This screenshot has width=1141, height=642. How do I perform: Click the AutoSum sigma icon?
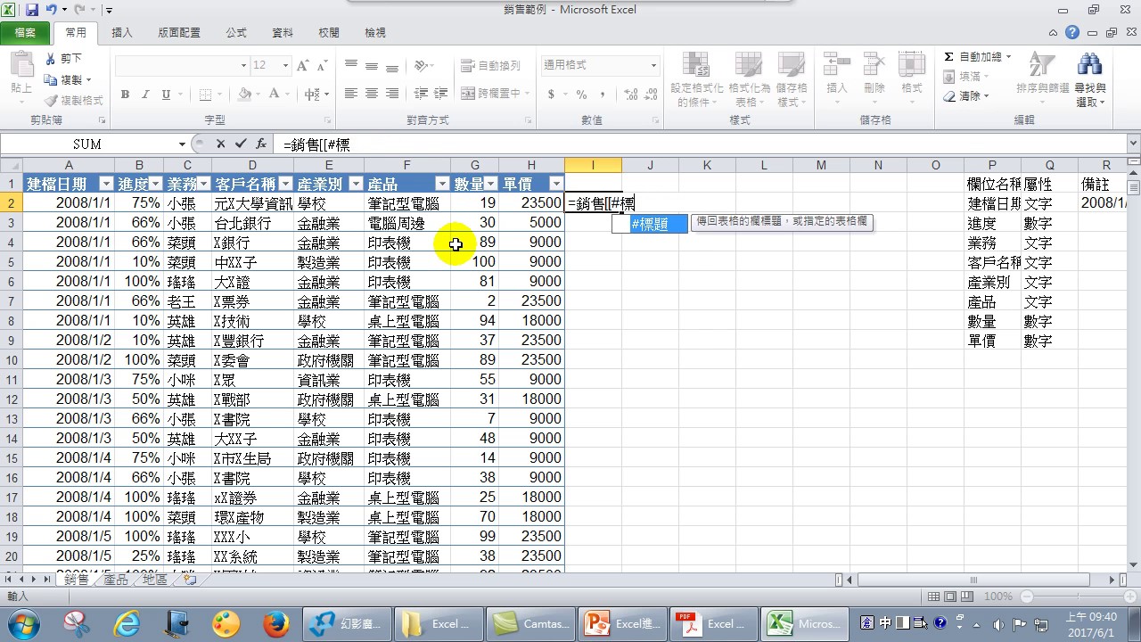pyautogui.click(x=949, y=56)
